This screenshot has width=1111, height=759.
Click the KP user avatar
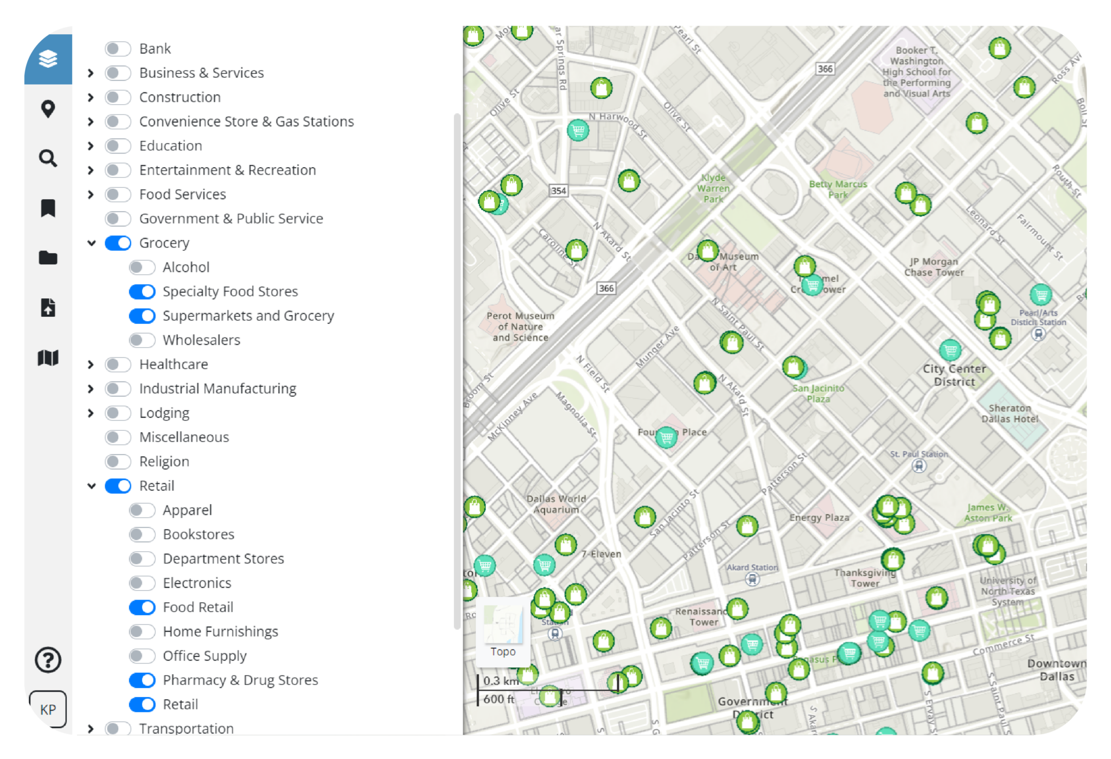pos(48,709)
